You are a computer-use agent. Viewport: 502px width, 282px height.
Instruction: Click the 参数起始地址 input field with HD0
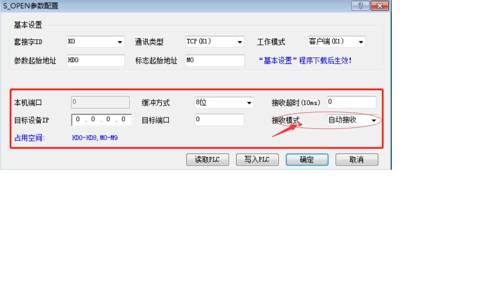[x=95, y=60]
